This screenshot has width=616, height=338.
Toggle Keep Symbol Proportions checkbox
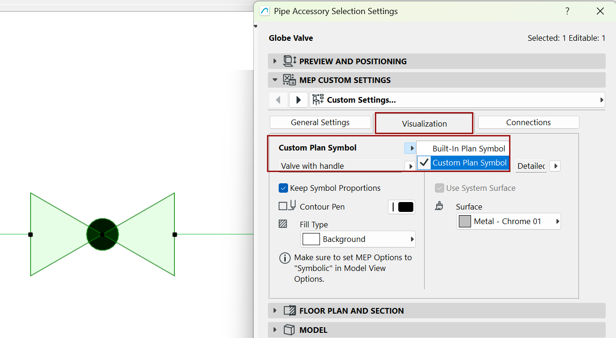pyautogui.click(x=283, y=188)
